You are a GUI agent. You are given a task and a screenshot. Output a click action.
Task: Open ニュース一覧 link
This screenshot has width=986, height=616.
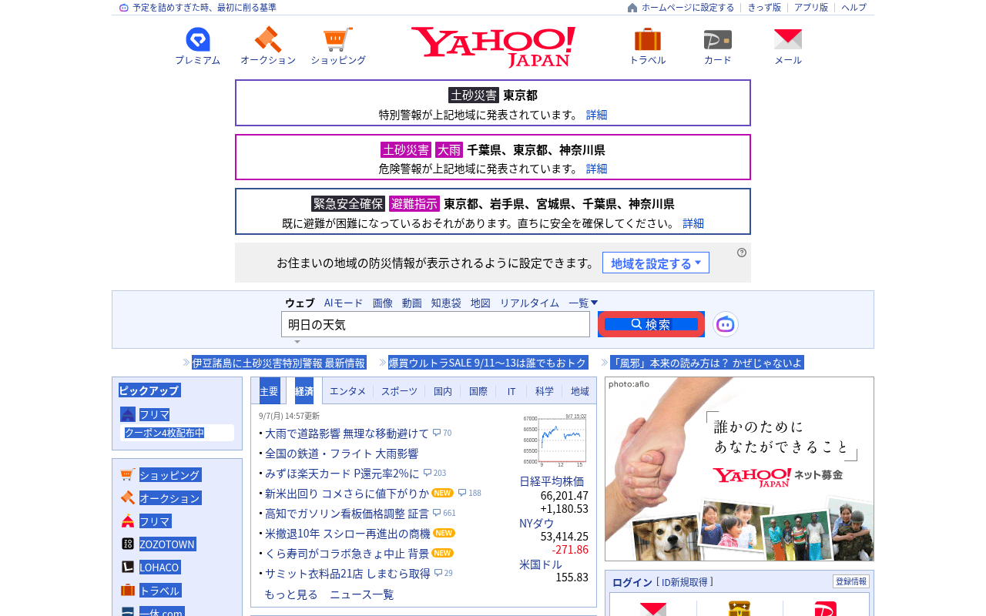(361, 594)
